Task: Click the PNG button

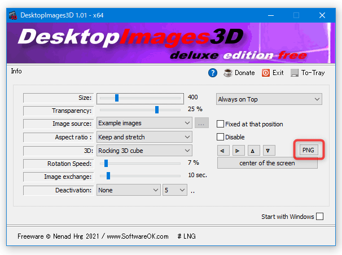Action: [308, 150]
